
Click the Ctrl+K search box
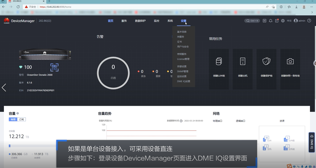[252, 21]
